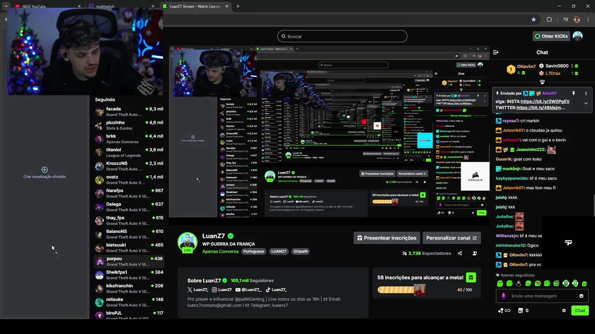Focus the Envie uma mensagem chat input
The height and width of the screenshot is (334, 595).
coord(542,296)
